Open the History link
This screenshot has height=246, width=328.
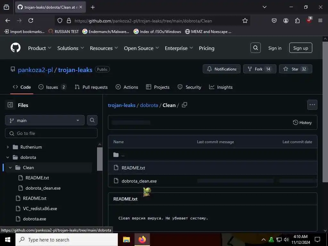302,123
